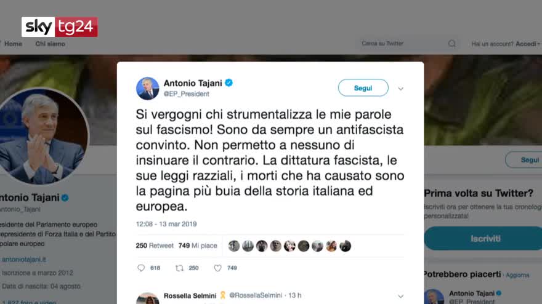The image size is (542, 304).
Task: Open Antonio Tajani's tweet avatar
Action: [148, 89]
